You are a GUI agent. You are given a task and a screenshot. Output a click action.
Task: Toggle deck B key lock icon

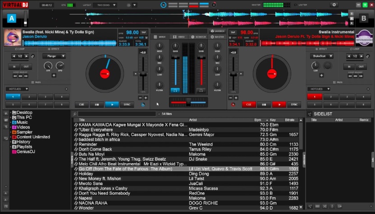(230, 37)
